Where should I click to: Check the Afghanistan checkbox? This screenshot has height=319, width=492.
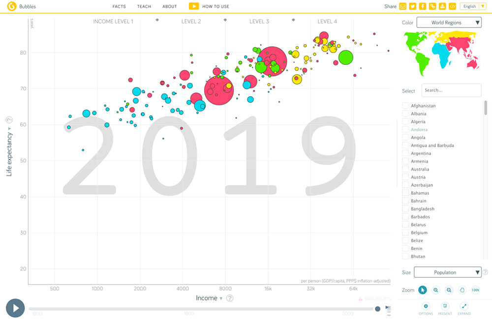[405, 105]
